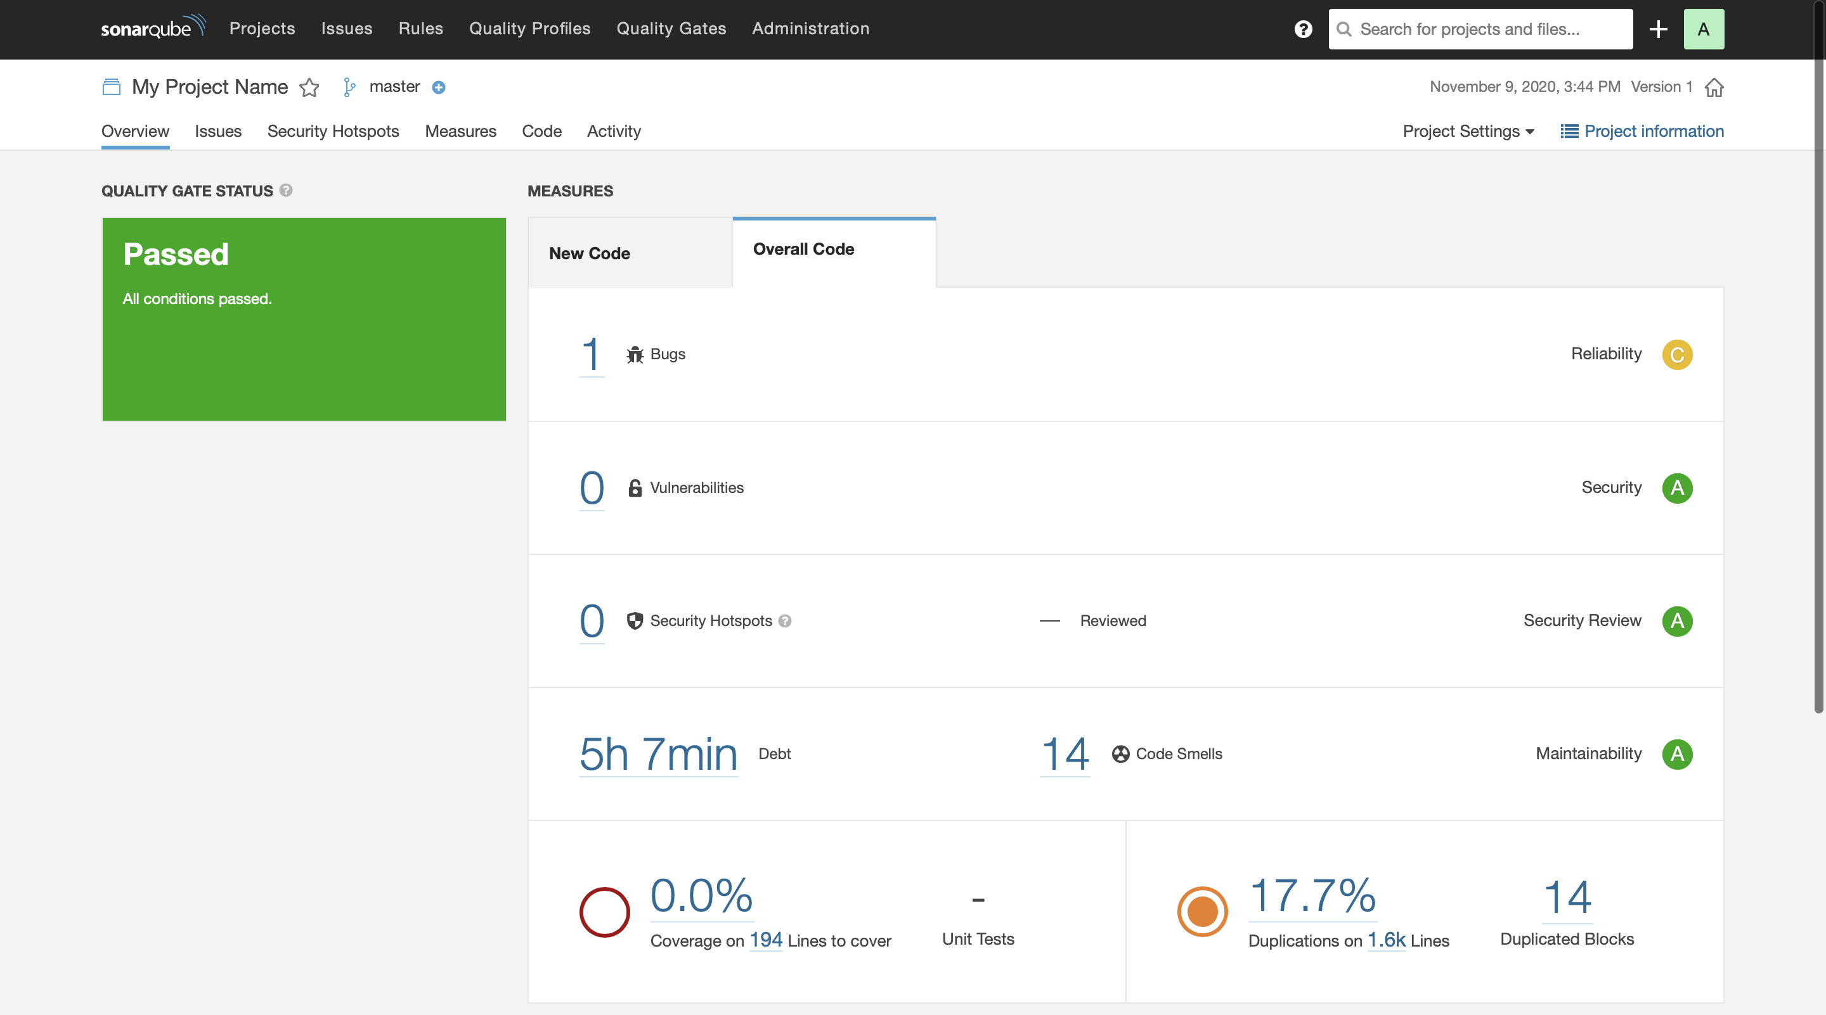Open Rules in top navigation

420,29
